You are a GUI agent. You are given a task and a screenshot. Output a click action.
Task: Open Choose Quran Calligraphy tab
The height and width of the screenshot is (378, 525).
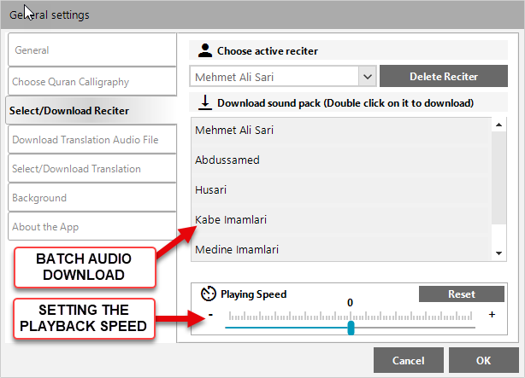point(92,82)
